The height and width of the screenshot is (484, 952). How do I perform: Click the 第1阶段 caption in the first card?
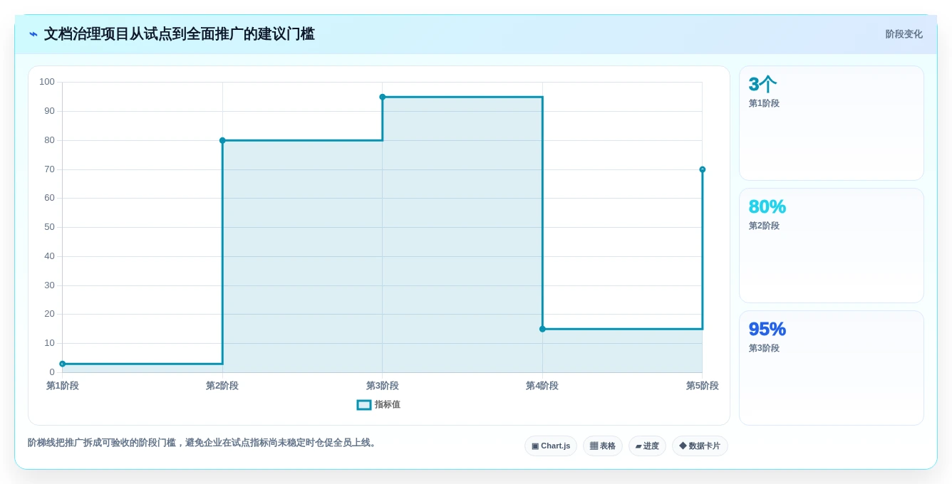pos(764,103)
